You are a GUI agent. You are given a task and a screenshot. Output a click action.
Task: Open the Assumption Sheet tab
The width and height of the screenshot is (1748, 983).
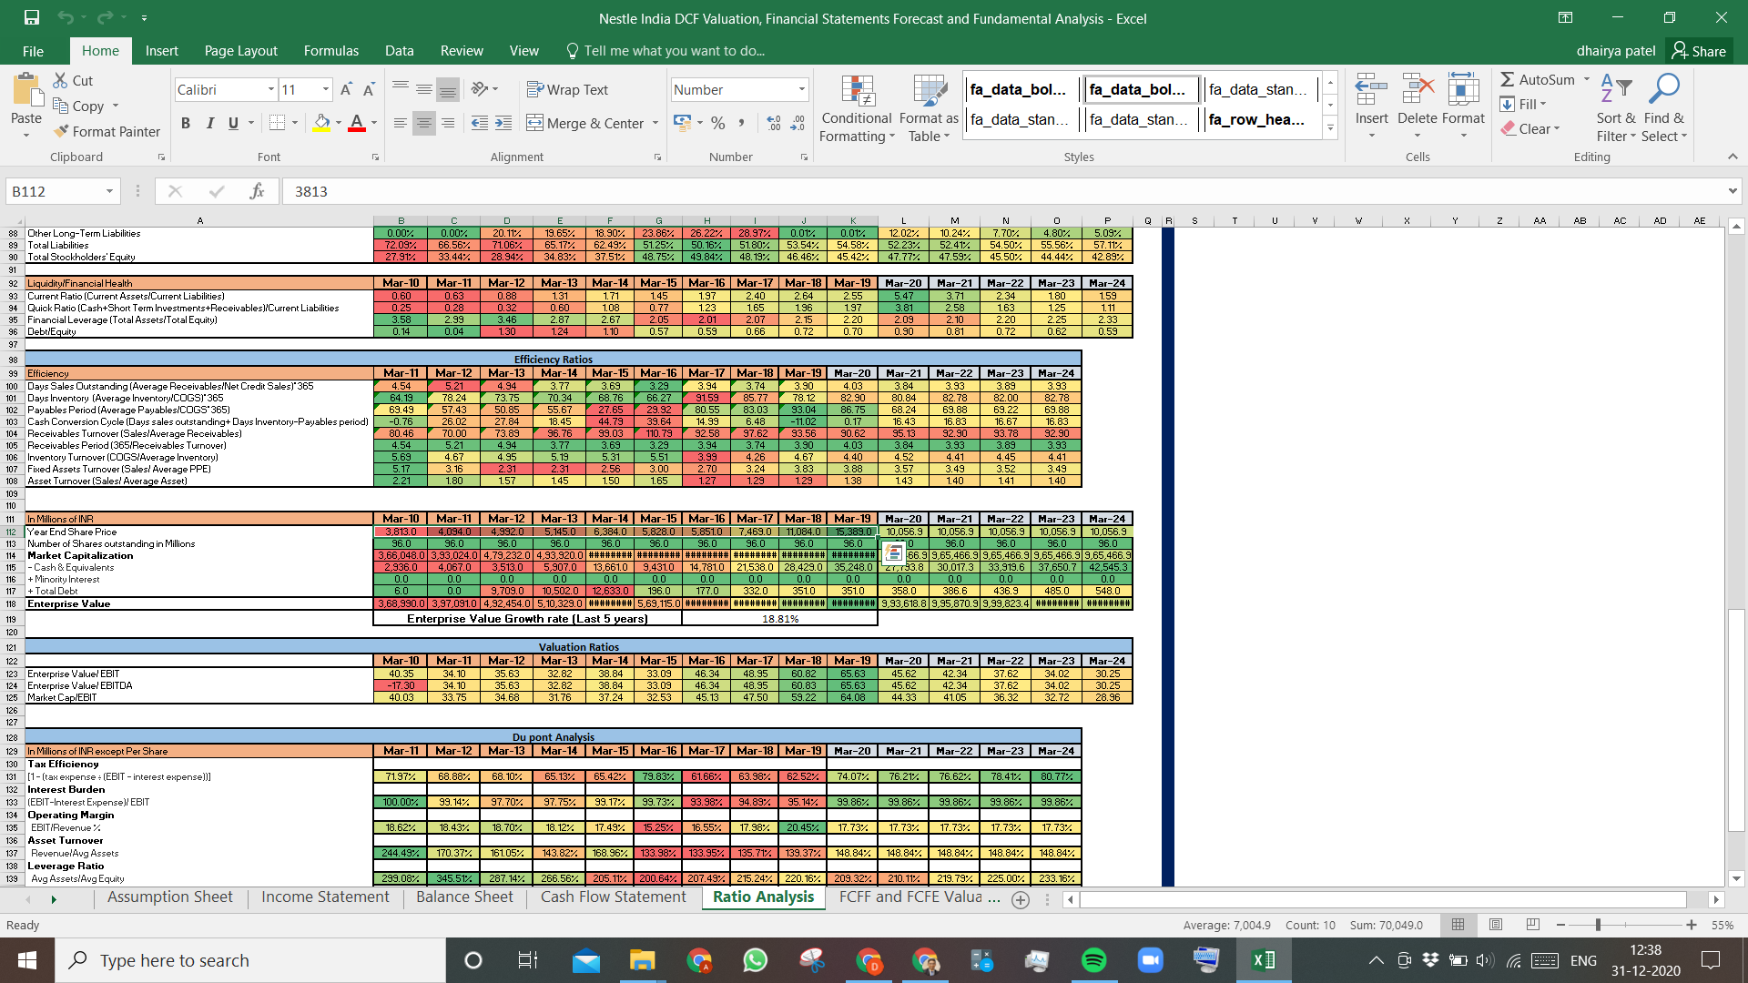coord(170,897)
